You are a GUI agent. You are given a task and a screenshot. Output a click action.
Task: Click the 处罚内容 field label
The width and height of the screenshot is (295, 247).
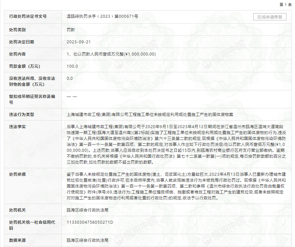pos(17,54)
